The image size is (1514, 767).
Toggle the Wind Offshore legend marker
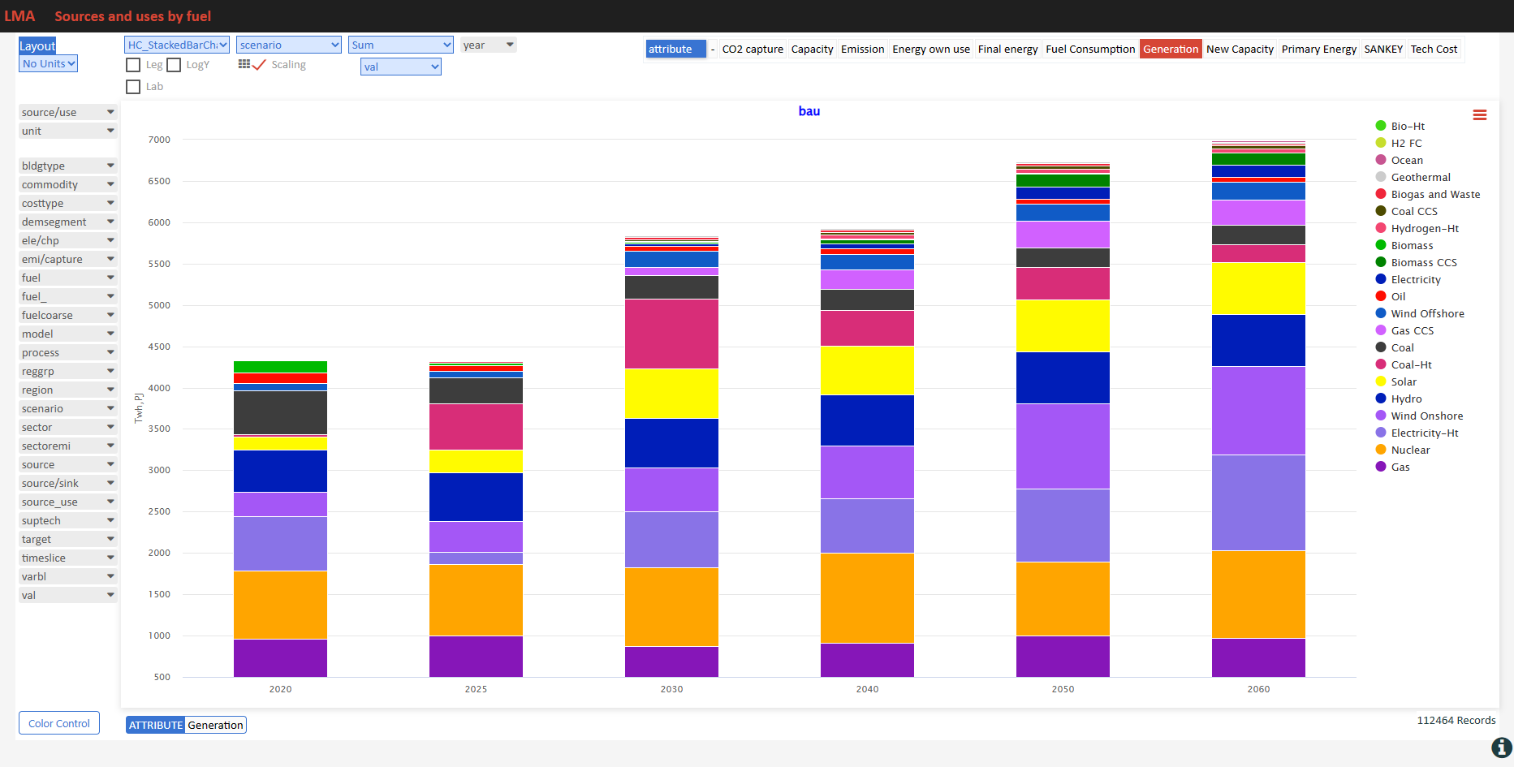[1381, 313]
